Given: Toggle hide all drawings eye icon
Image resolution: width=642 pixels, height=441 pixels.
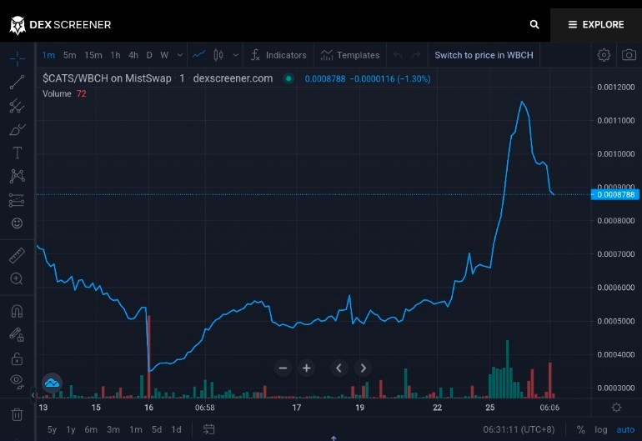Looking at the screenshot, I should click(x=17, y=381).
